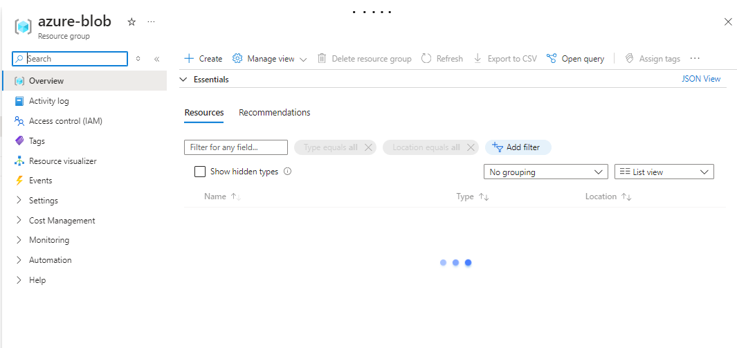Viewport: 737px width, 348px height.
Task: Click the Activity log book icon
Action: pos(19,101)
